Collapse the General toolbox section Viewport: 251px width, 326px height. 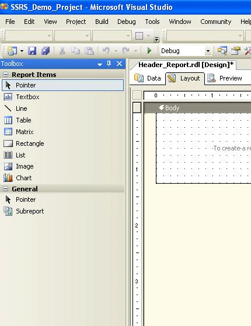click(6, 188)
